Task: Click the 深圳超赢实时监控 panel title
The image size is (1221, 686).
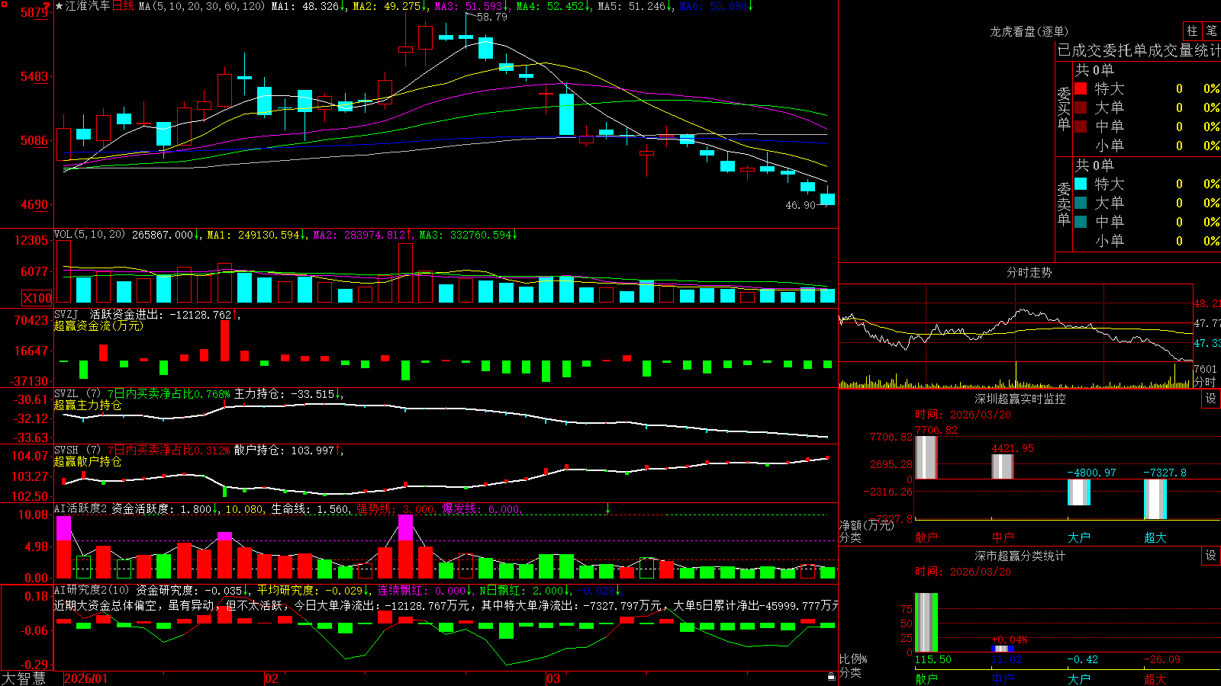Action: 1020,399
